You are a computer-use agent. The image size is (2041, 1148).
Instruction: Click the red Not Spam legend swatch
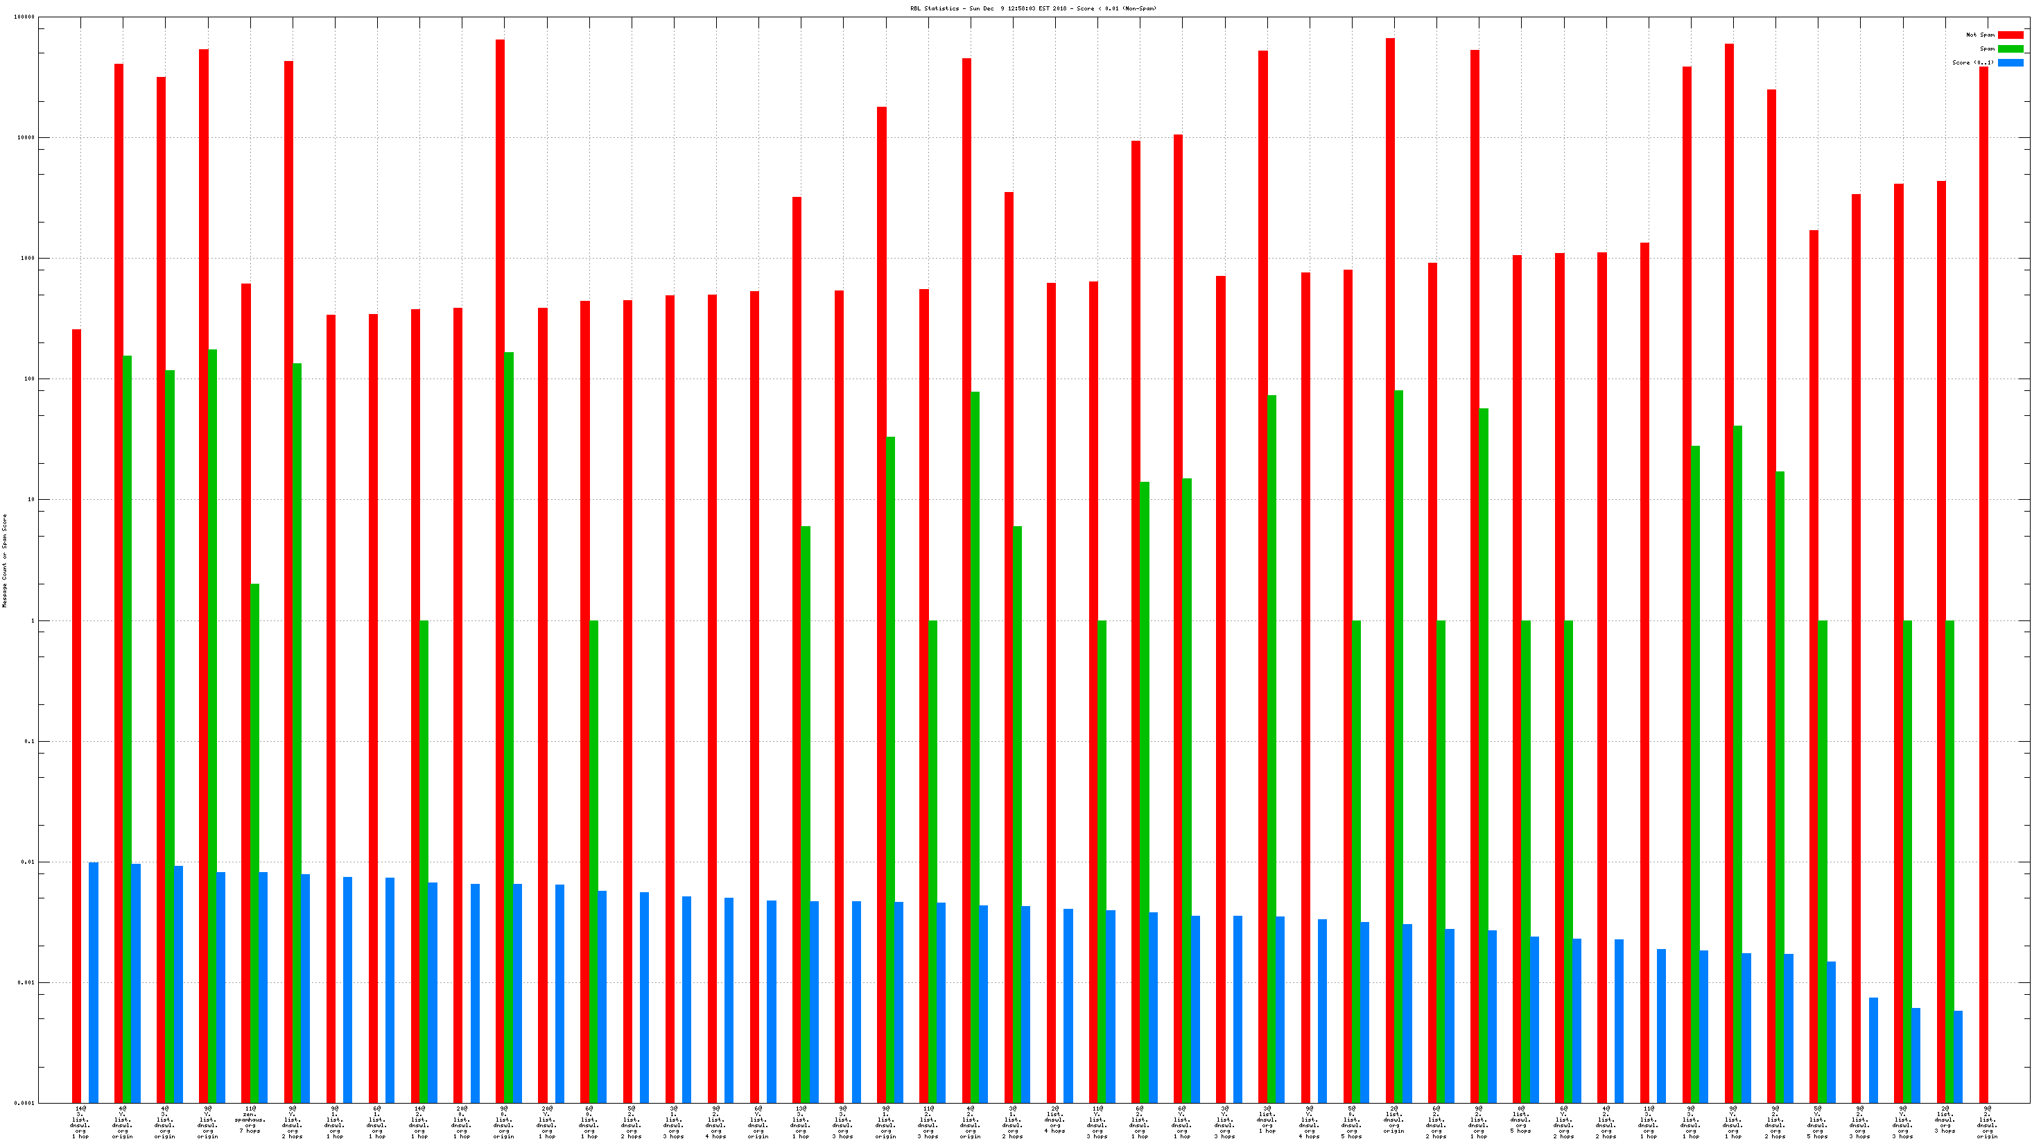coord(2010,35)
